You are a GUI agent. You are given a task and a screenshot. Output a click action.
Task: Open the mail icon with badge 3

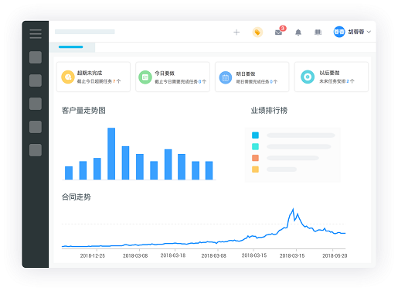click(x=279, y=33)
